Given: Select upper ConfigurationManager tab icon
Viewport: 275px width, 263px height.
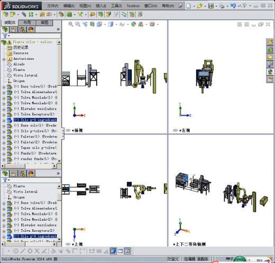Looking at the screenshot, I should click(x=22, y=30).
